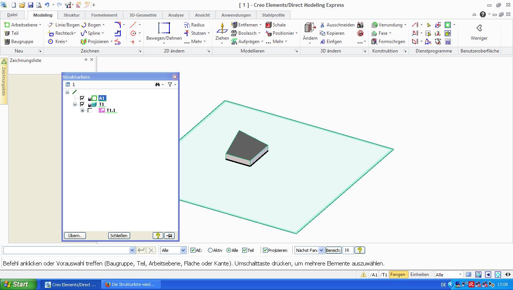513x290 pixels.
Task: Open the Stutzen dropdown
Action: pyautogui.click(x=209, y=33)
